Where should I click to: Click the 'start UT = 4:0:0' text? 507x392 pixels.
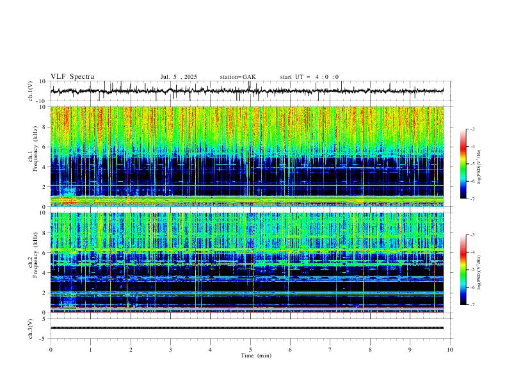click(x=309, y=77)
